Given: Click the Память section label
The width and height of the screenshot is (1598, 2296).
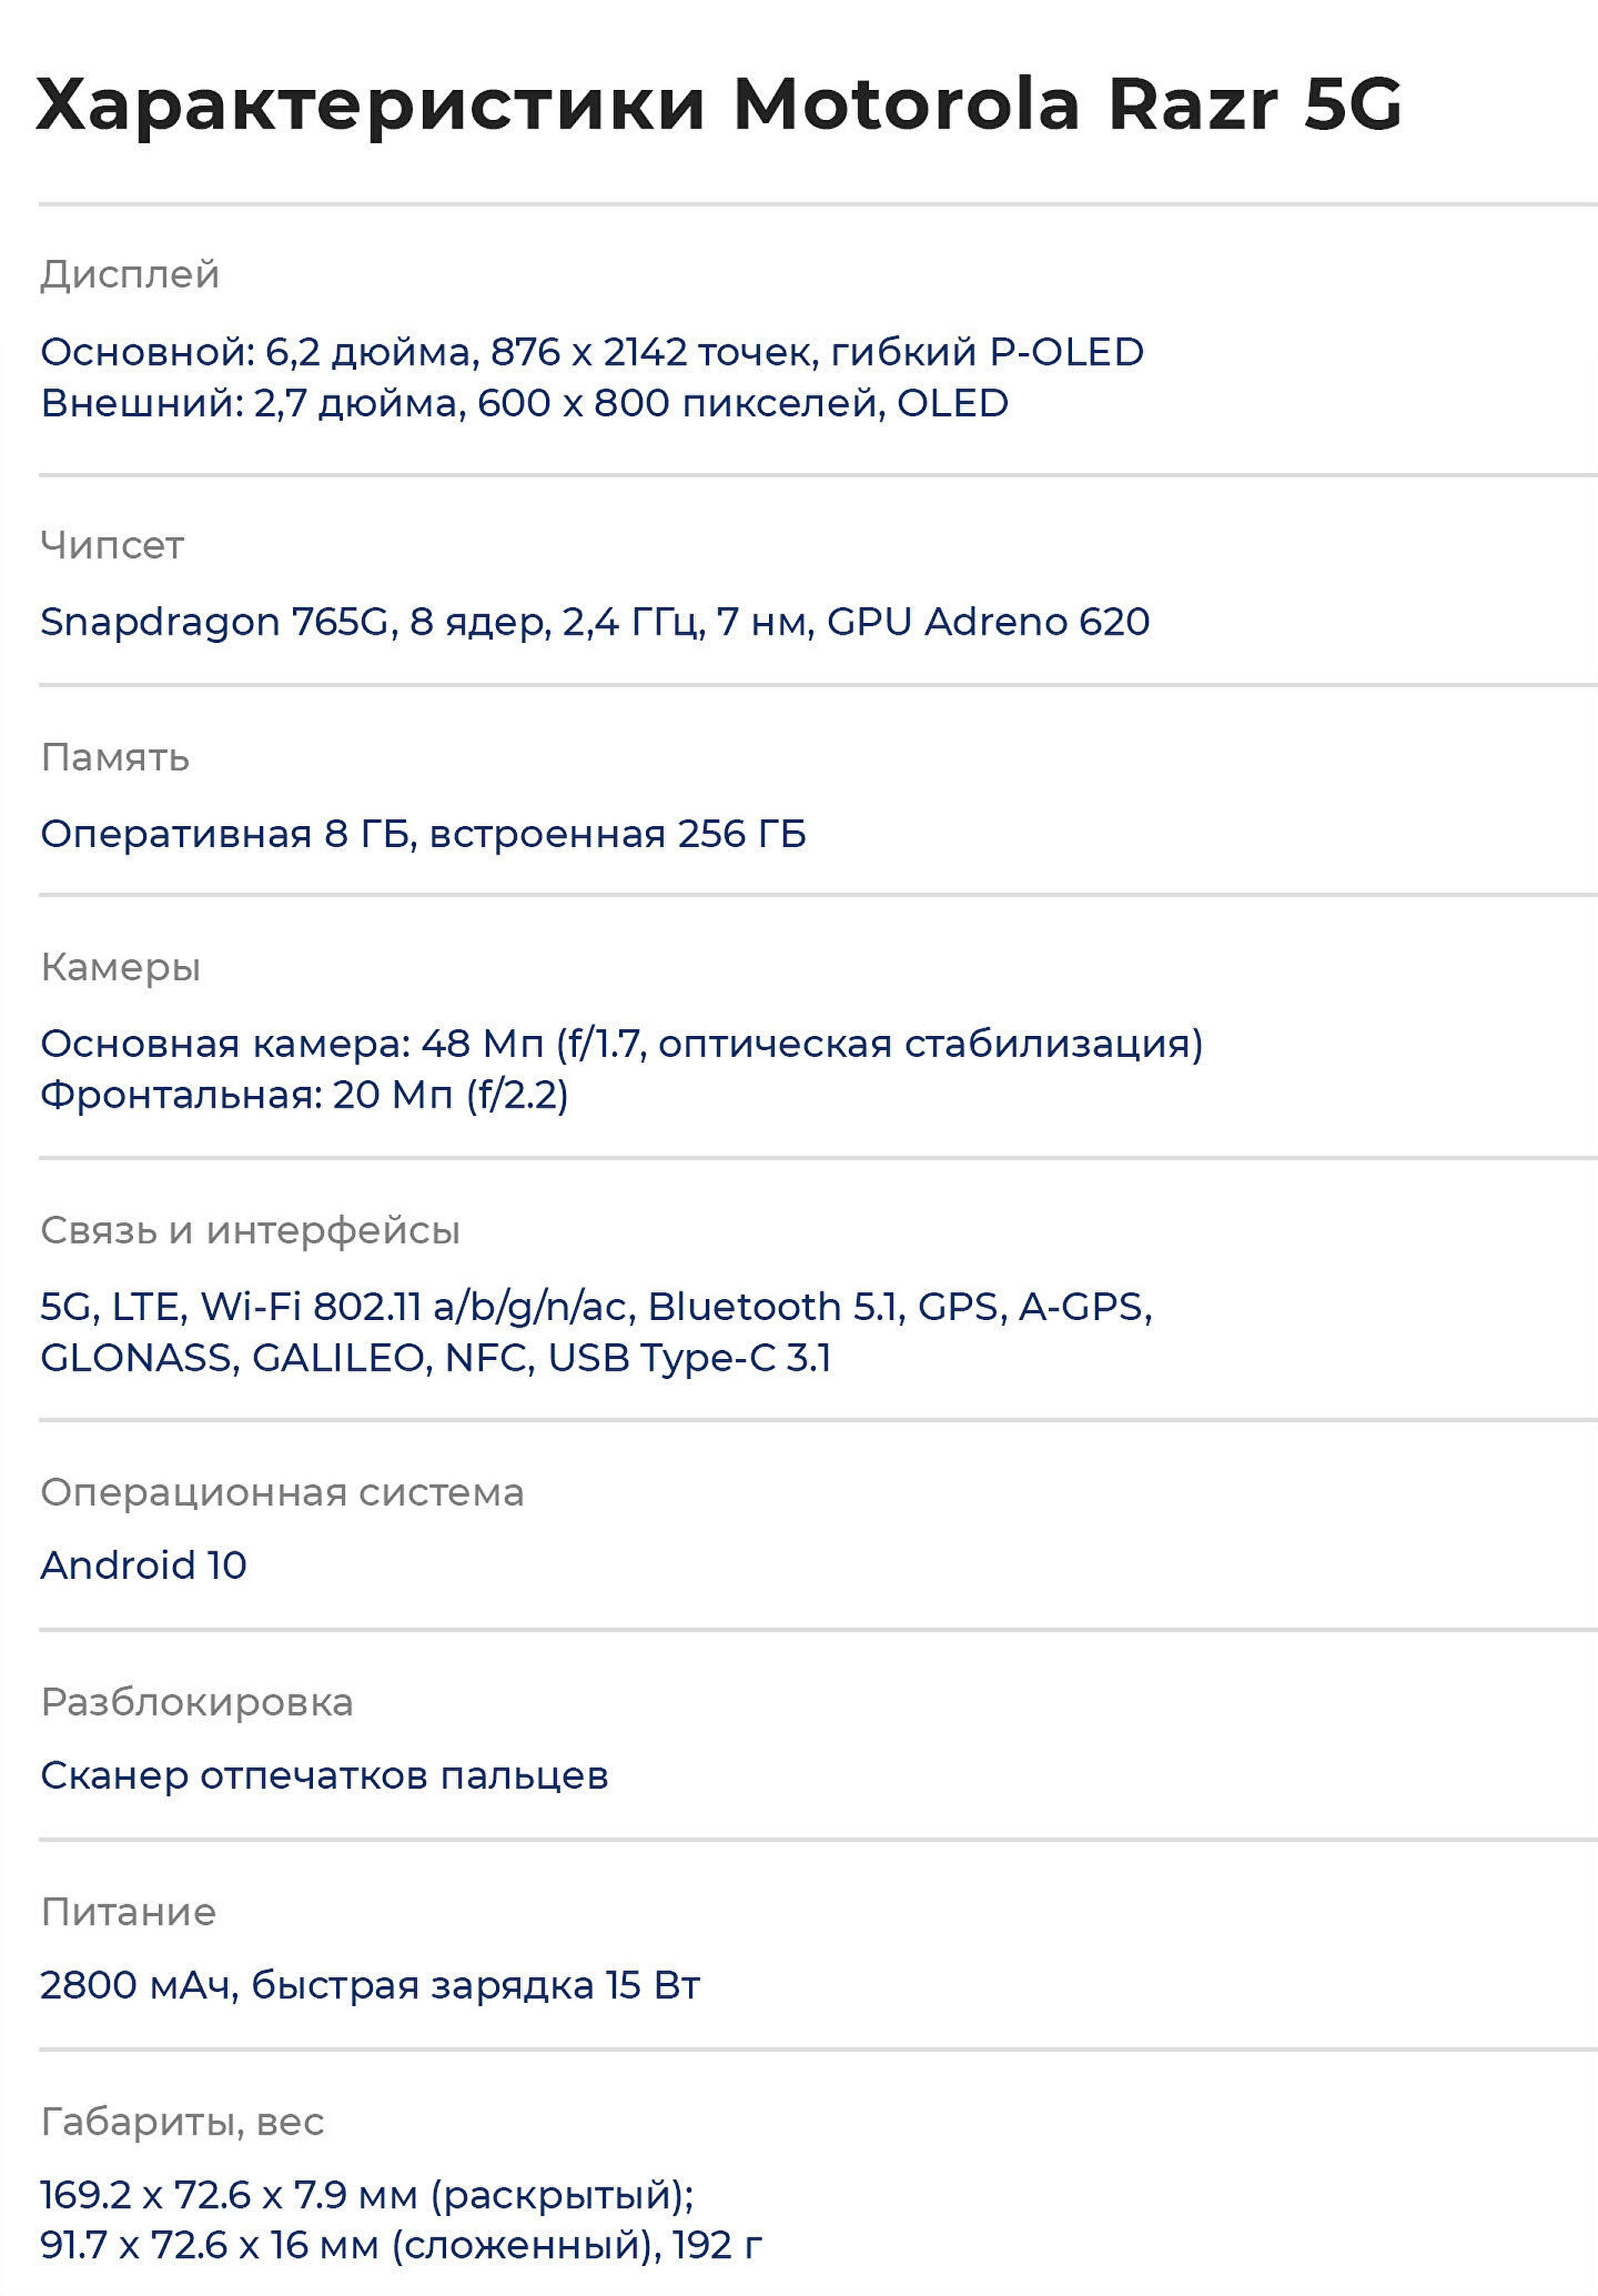Looking at the screenshot, I should [x=115, y=757].
